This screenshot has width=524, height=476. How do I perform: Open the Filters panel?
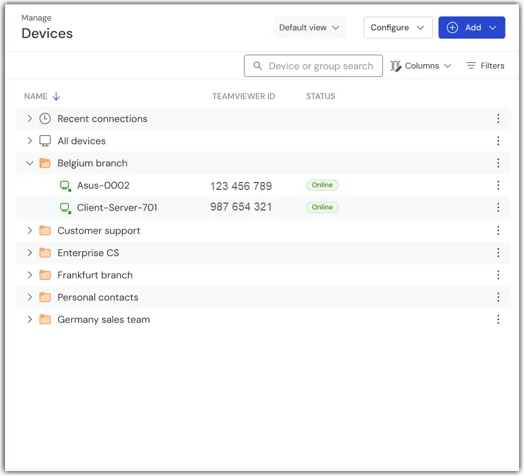coord(485,66)
